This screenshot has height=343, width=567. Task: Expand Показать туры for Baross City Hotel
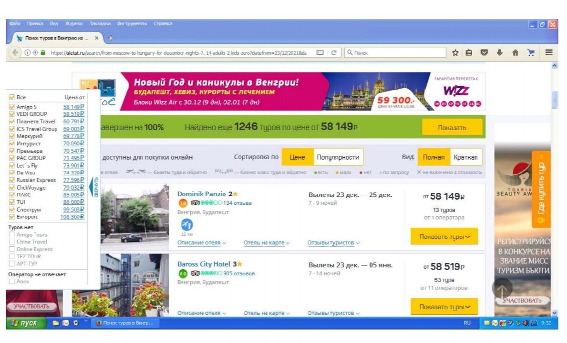coord(444,307)
